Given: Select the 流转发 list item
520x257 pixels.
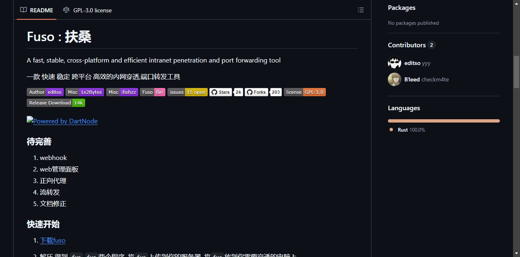Looking at the screenshot, I should [50, 192].
